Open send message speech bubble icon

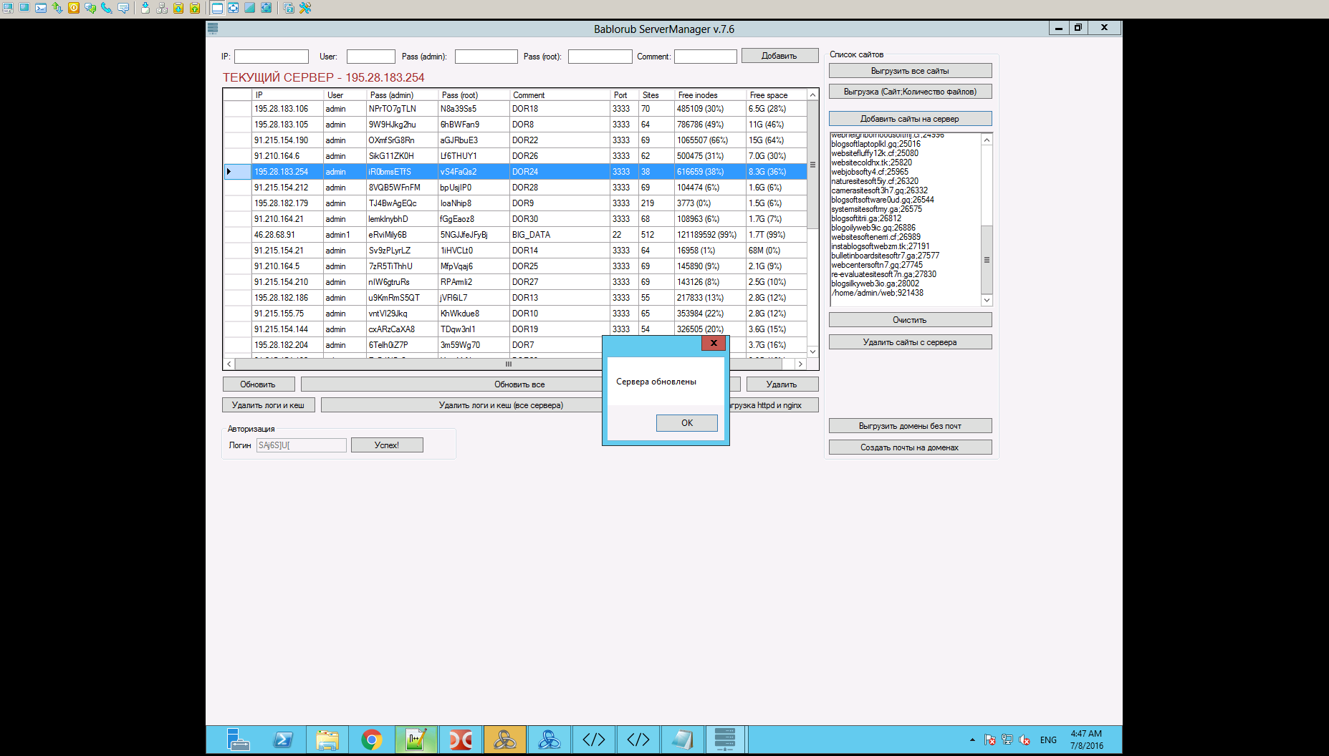pos(123,8)
